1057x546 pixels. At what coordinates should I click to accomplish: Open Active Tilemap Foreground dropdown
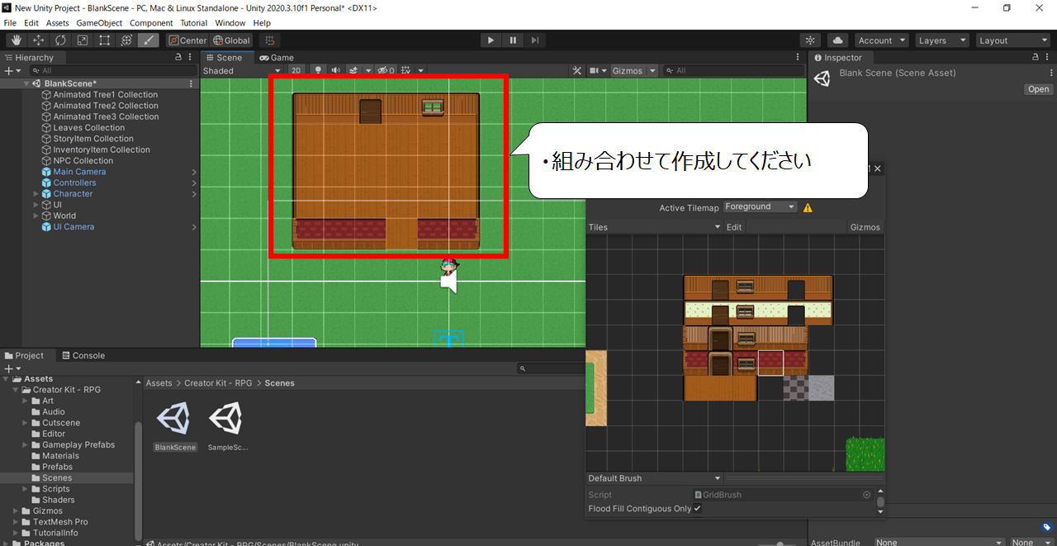pos(760,207)
